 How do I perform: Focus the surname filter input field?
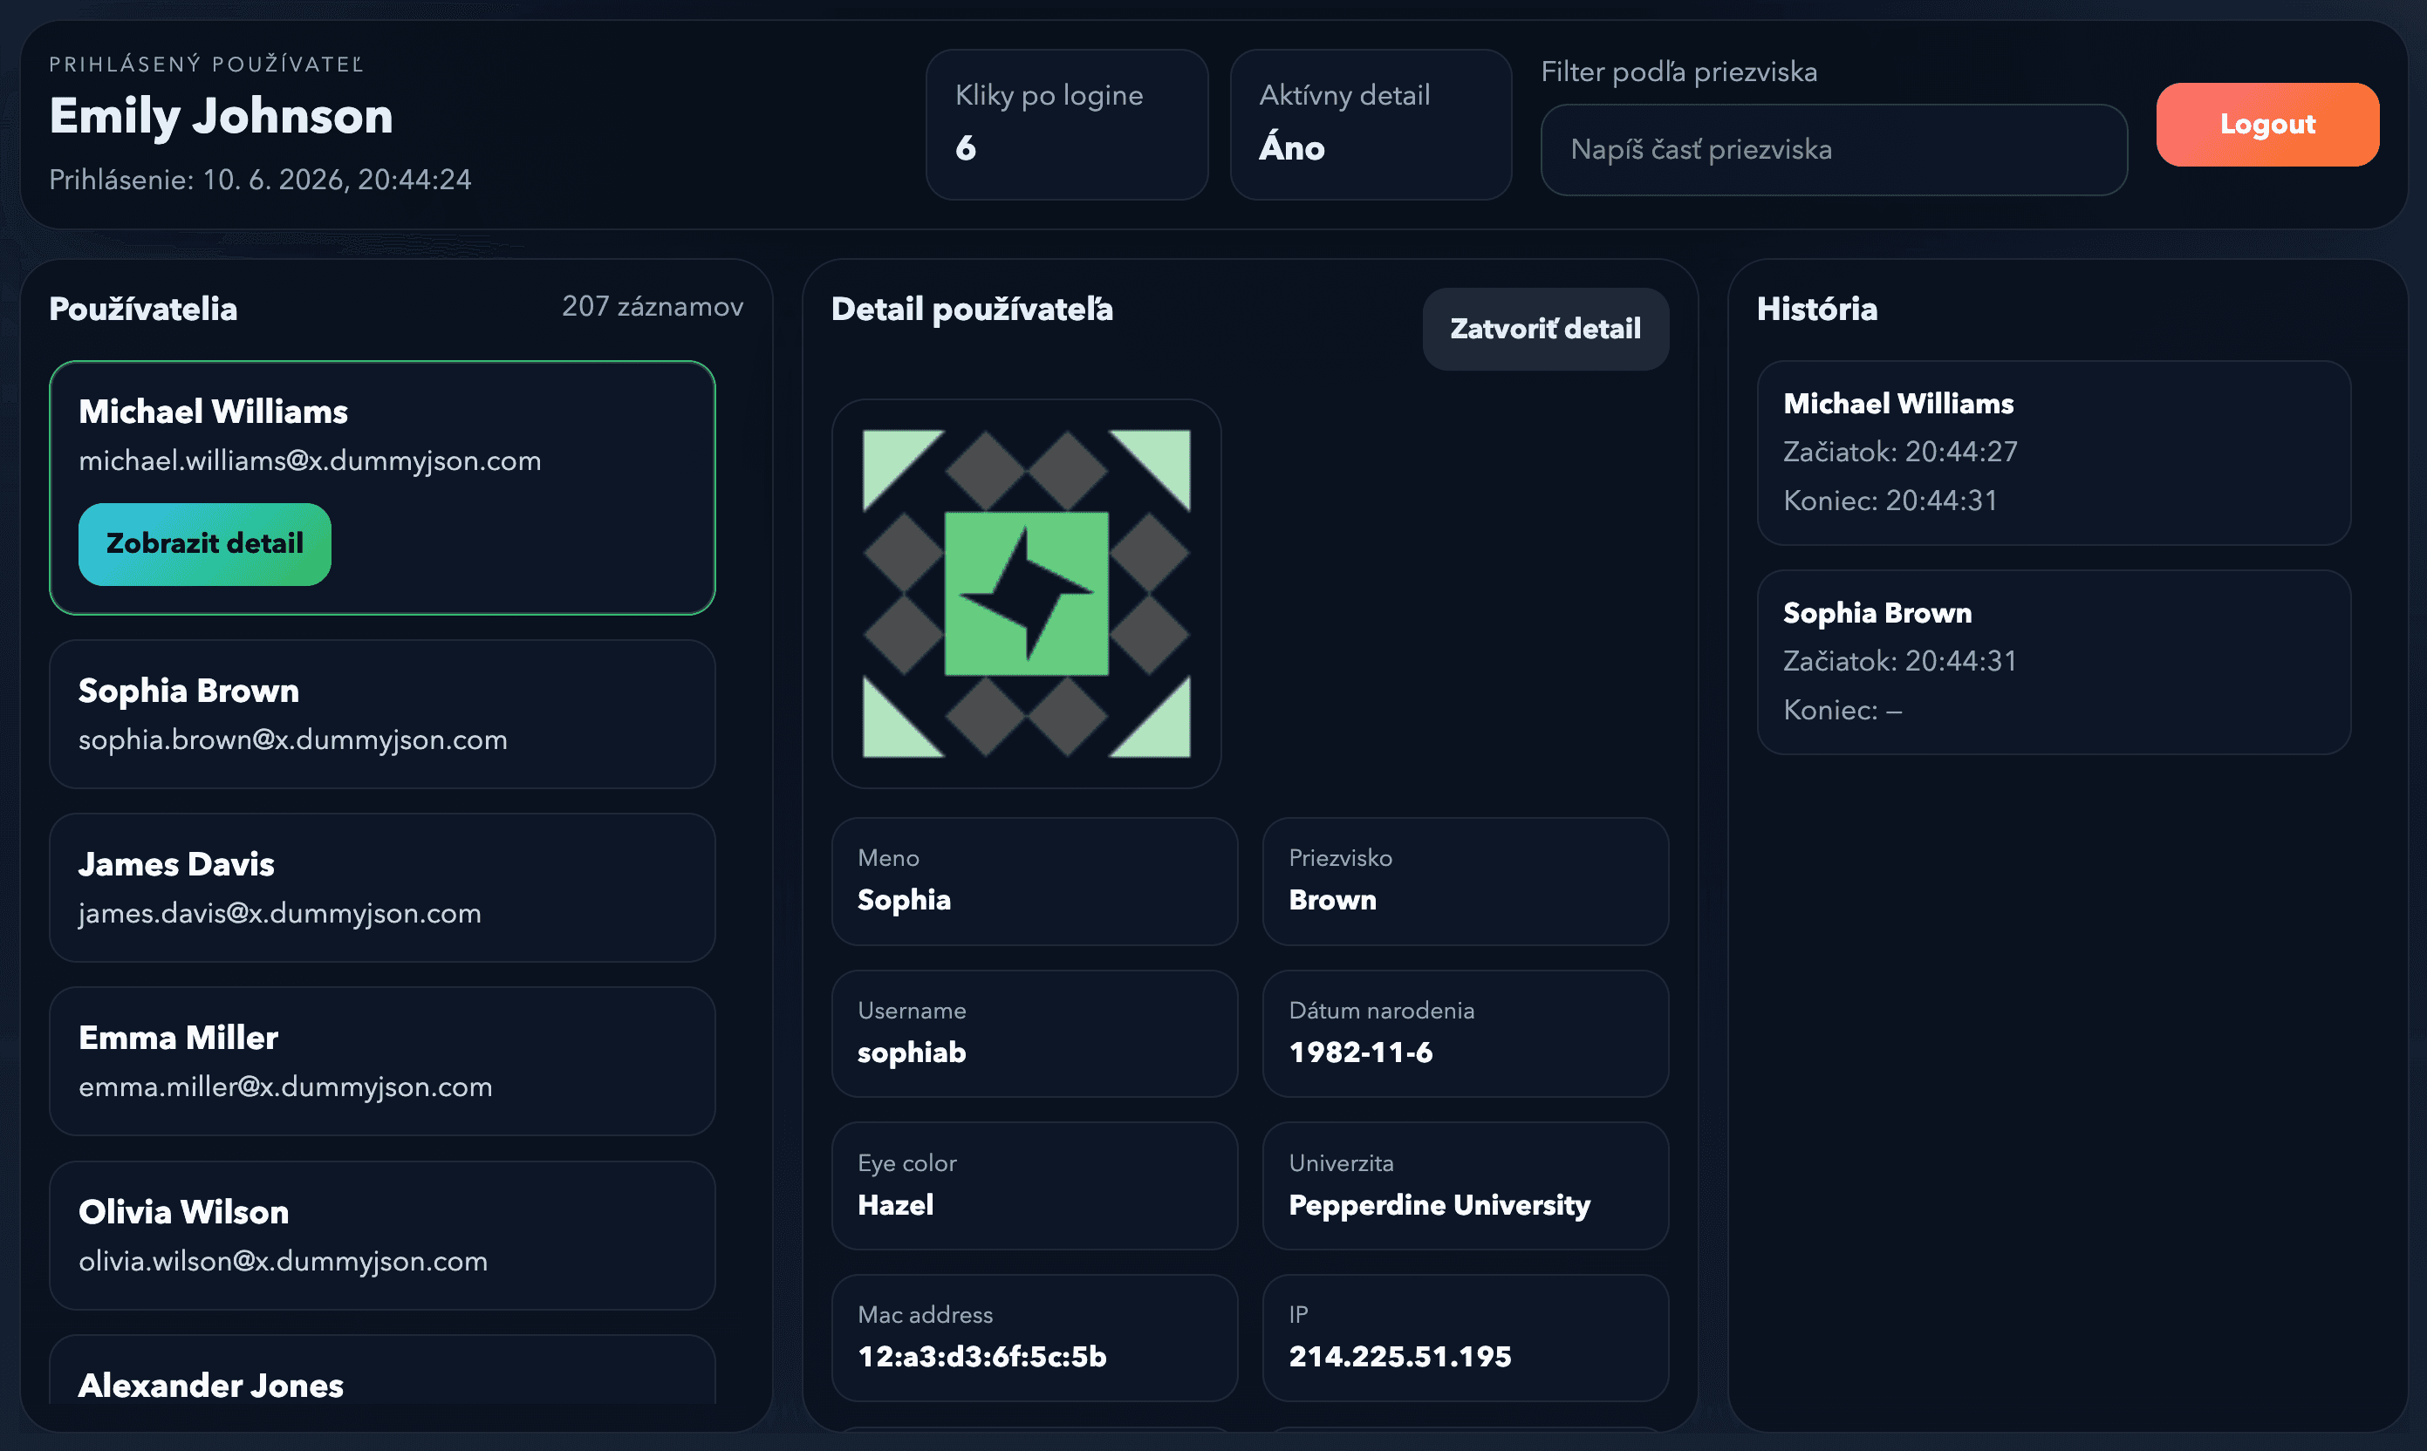tap(1833, 150)
